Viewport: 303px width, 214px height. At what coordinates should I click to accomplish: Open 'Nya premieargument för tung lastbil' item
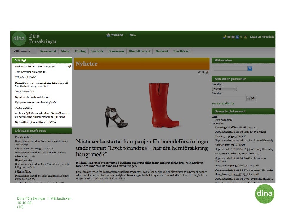(x=36, y=103)
